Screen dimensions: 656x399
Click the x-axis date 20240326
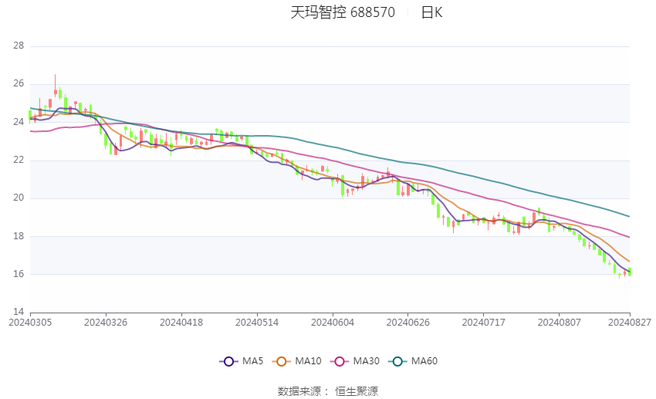[106, 323]
